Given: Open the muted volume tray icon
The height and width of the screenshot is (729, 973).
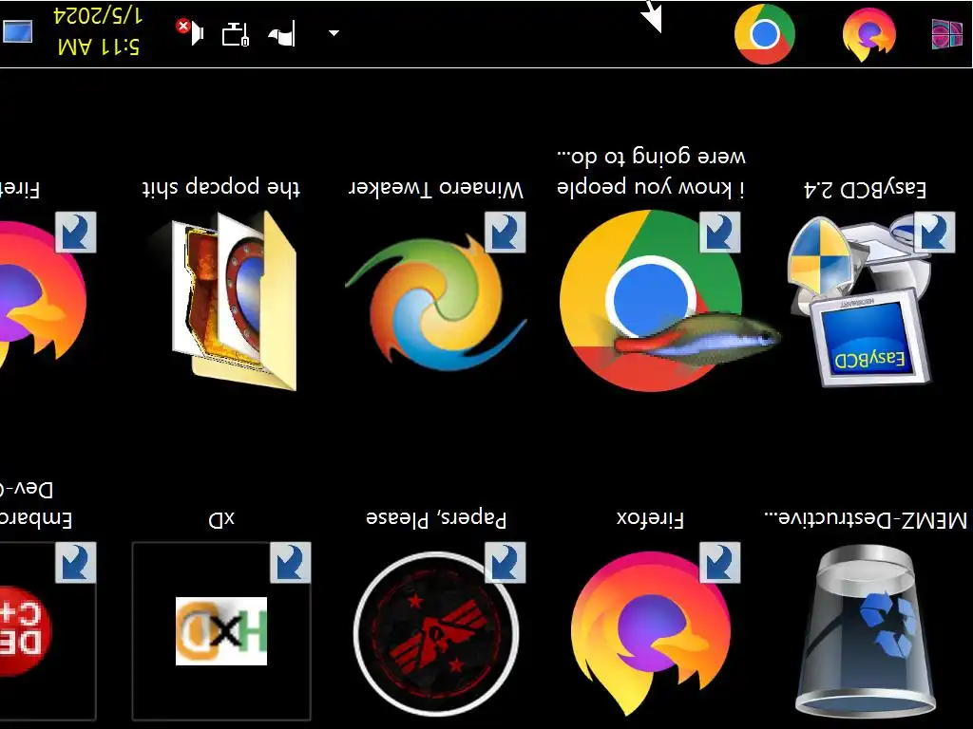Looking at the screenshot, I should pos(190,32).
